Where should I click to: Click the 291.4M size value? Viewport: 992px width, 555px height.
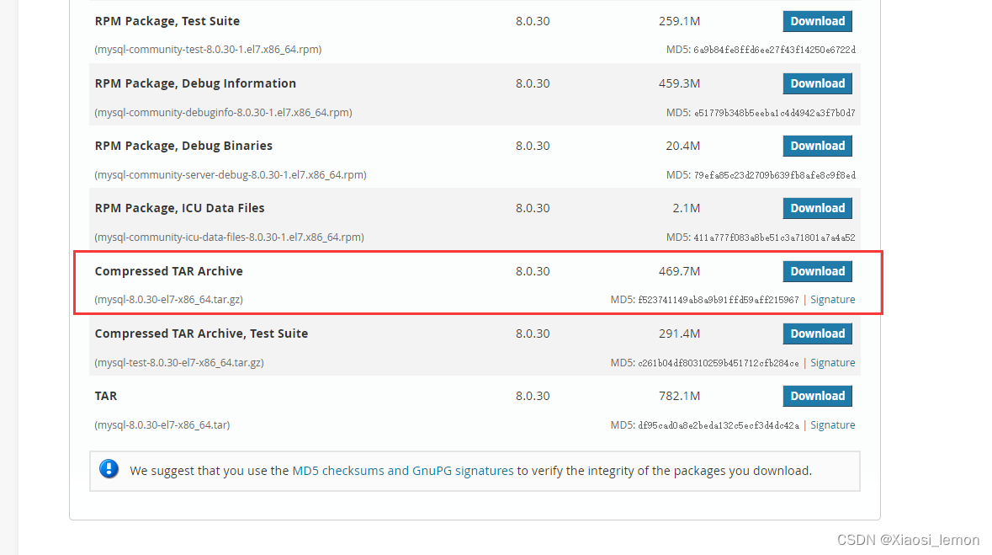[x=679, y=334]
